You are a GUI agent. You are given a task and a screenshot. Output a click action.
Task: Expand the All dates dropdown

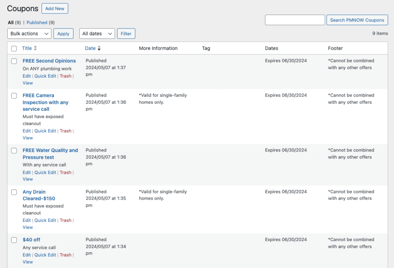pos(97,34)
